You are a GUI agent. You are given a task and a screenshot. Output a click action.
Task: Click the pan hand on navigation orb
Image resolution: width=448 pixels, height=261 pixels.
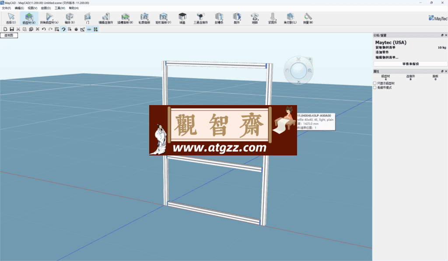tap(287, 71)
